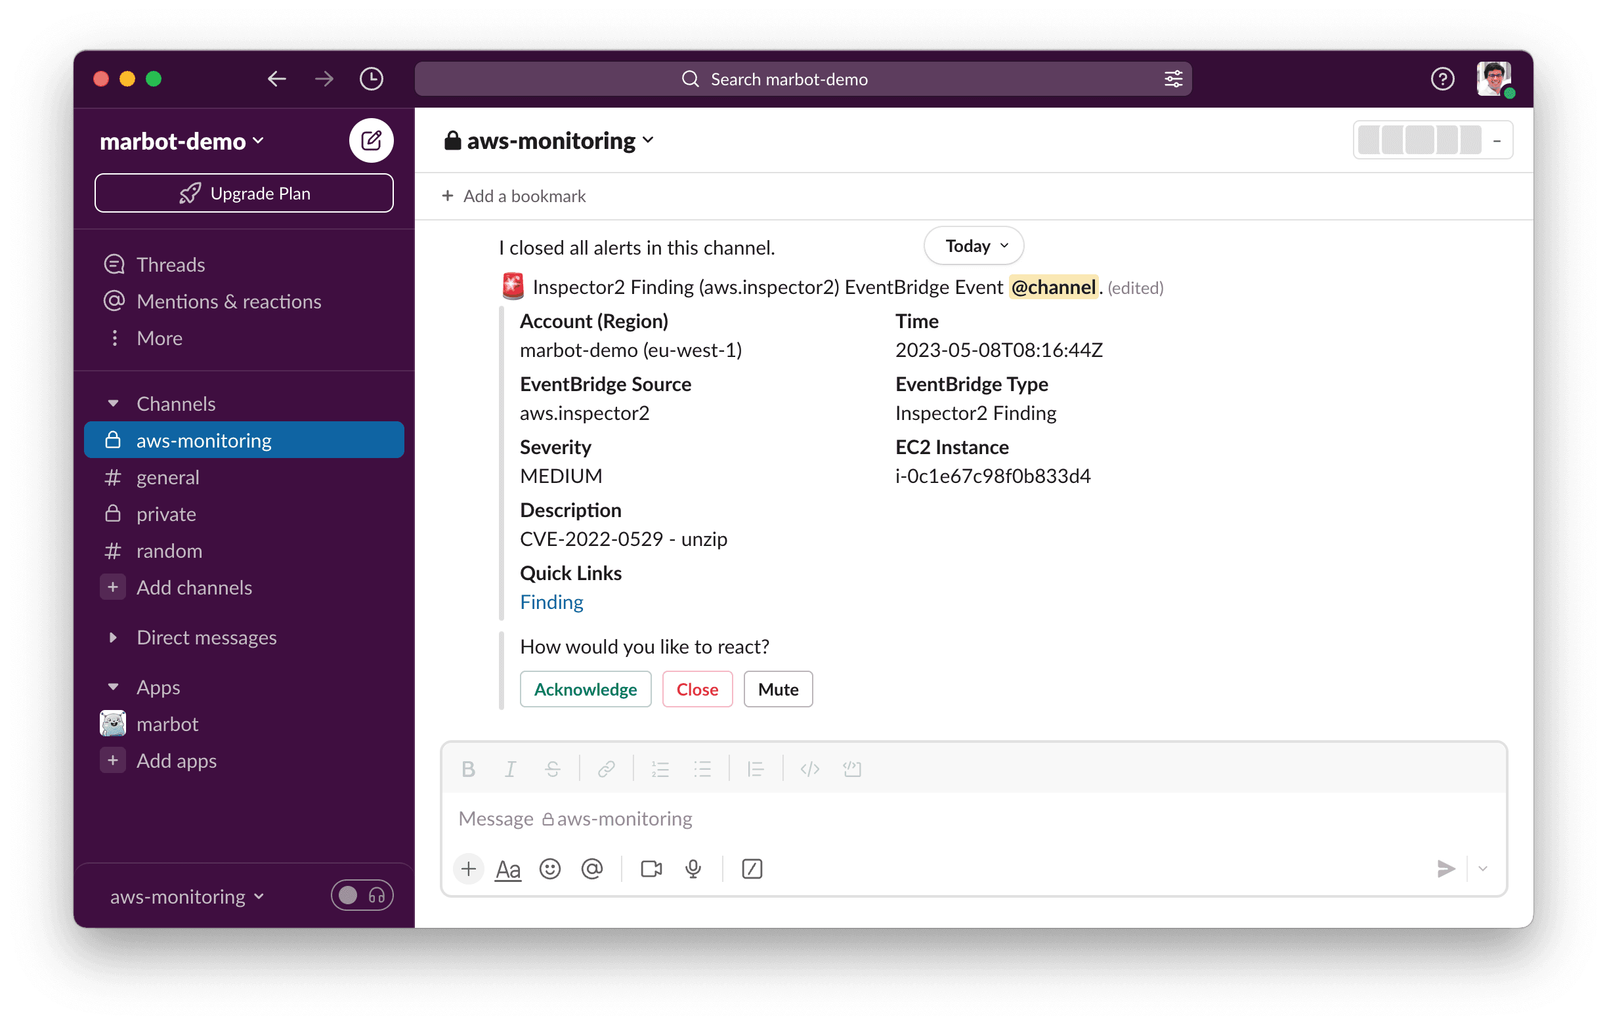The width and height of the screenshot is (1607, 1025).
Task: Insert a code block
Action: 852,769
